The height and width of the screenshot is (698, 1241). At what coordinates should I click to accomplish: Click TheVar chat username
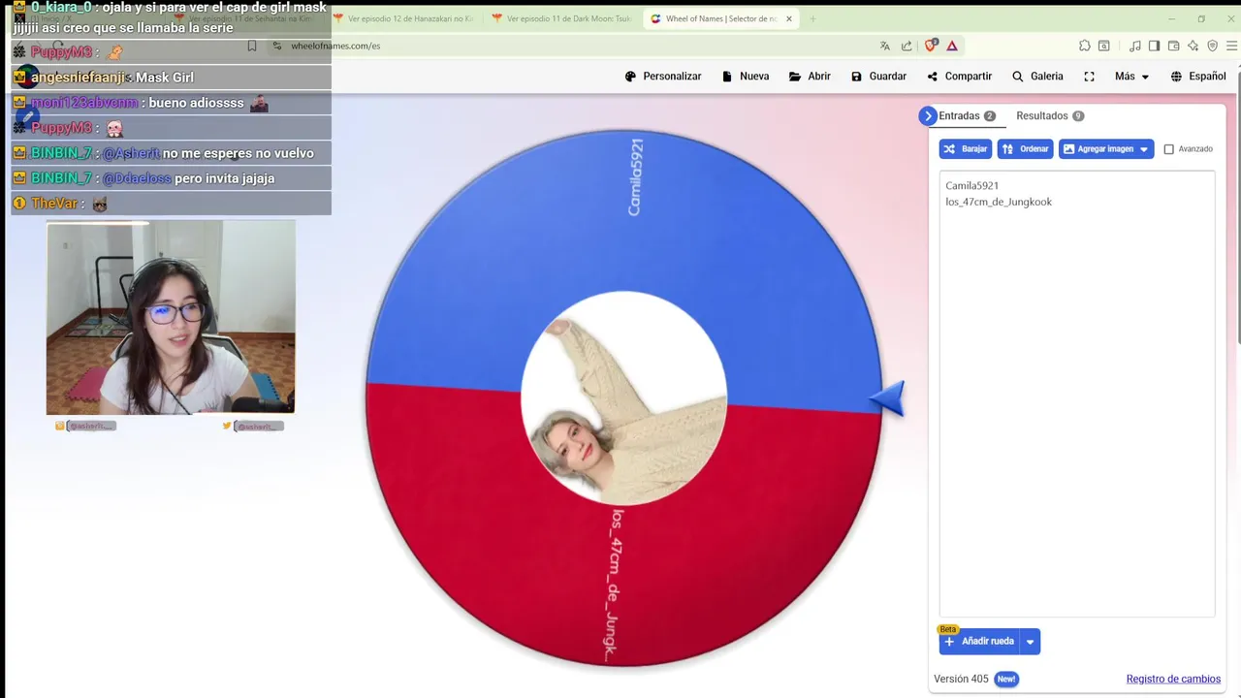(54, 204)
